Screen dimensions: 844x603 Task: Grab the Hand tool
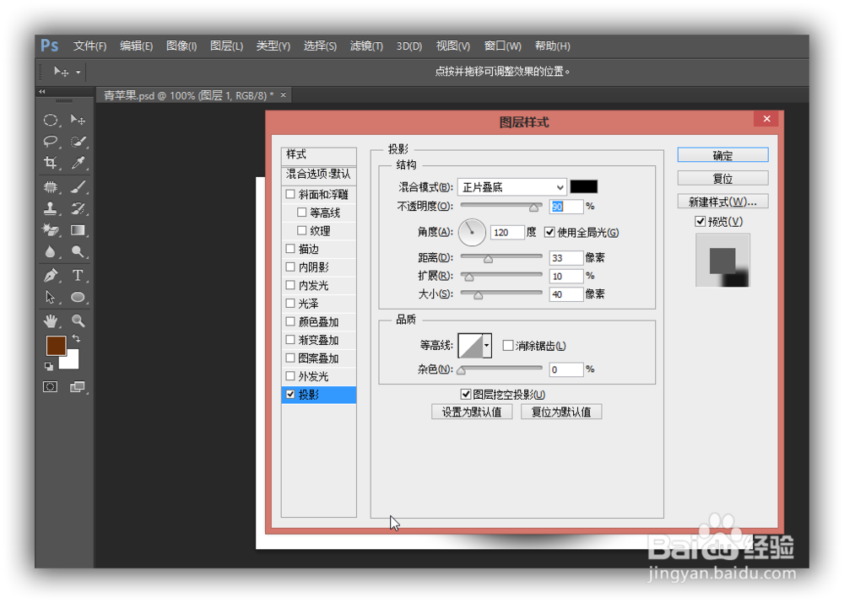(51, 320)
